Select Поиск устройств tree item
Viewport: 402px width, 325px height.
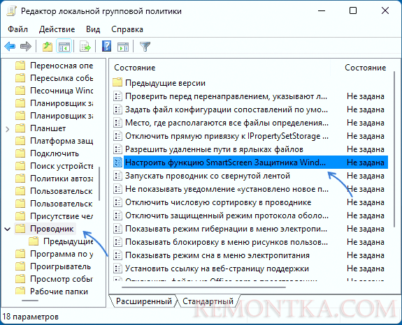[62, 166]
